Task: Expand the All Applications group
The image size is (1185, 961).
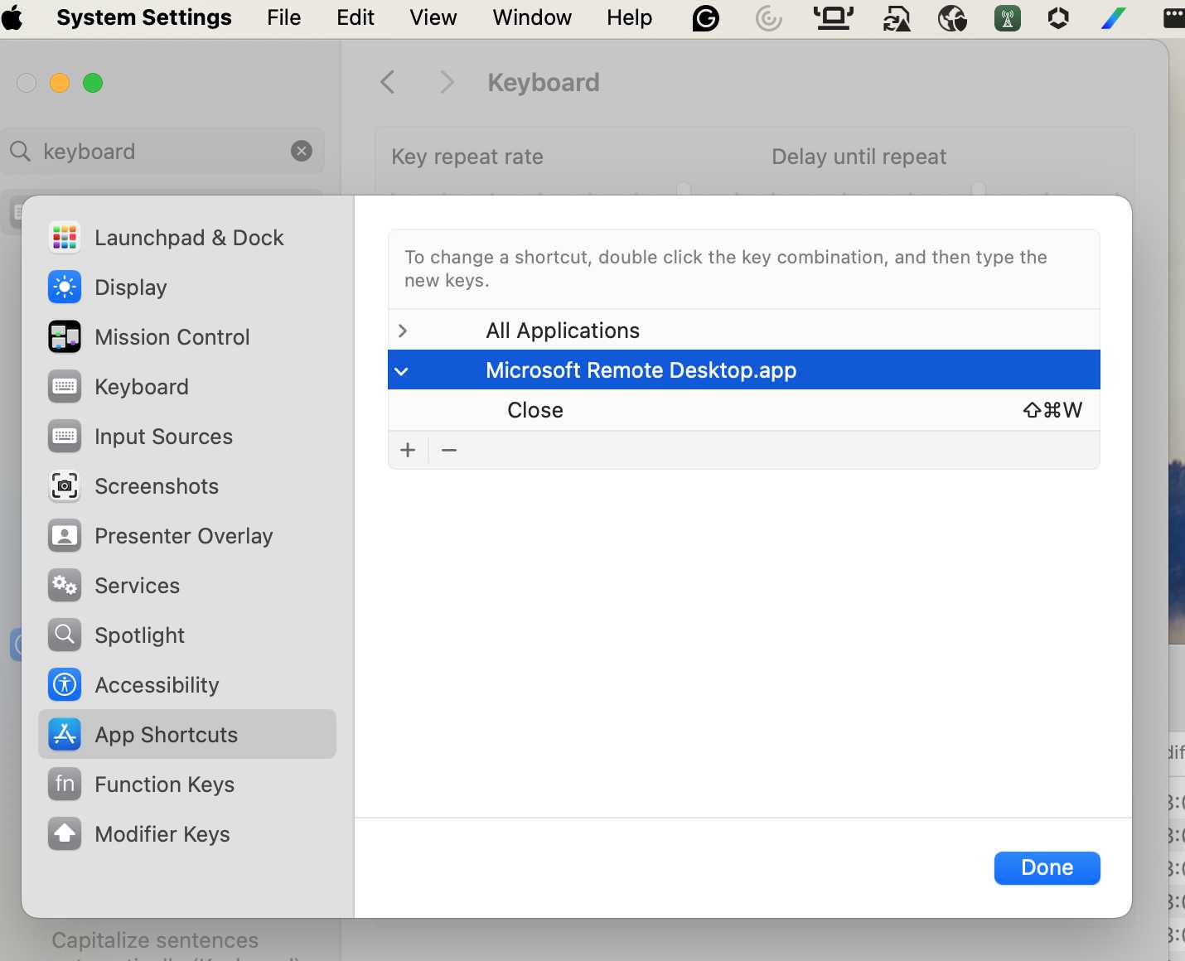Action: (x=403, y=331)
